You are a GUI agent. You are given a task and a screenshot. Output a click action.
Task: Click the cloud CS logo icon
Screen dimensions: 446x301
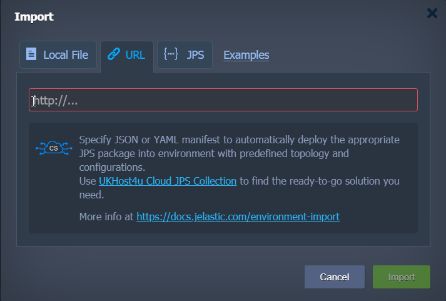54,148
